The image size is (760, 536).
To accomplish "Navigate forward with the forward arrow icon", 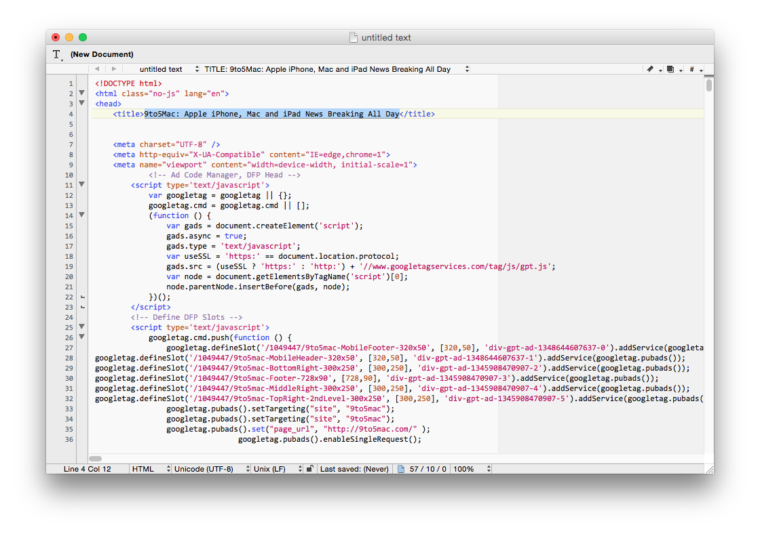I will point(113,68).
